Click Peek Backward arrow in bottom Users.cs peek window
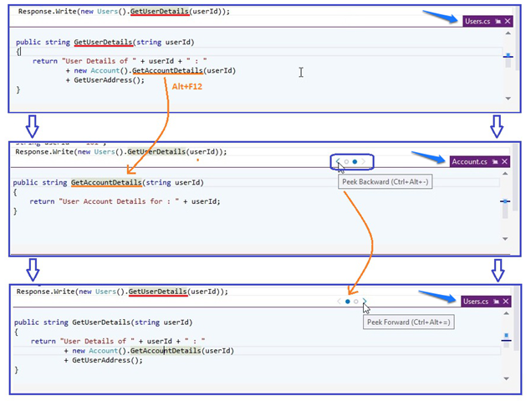 [339, 302]
